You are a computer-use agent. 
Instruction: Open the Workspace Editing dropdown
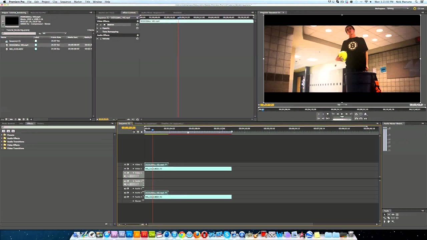coord(398,8)
